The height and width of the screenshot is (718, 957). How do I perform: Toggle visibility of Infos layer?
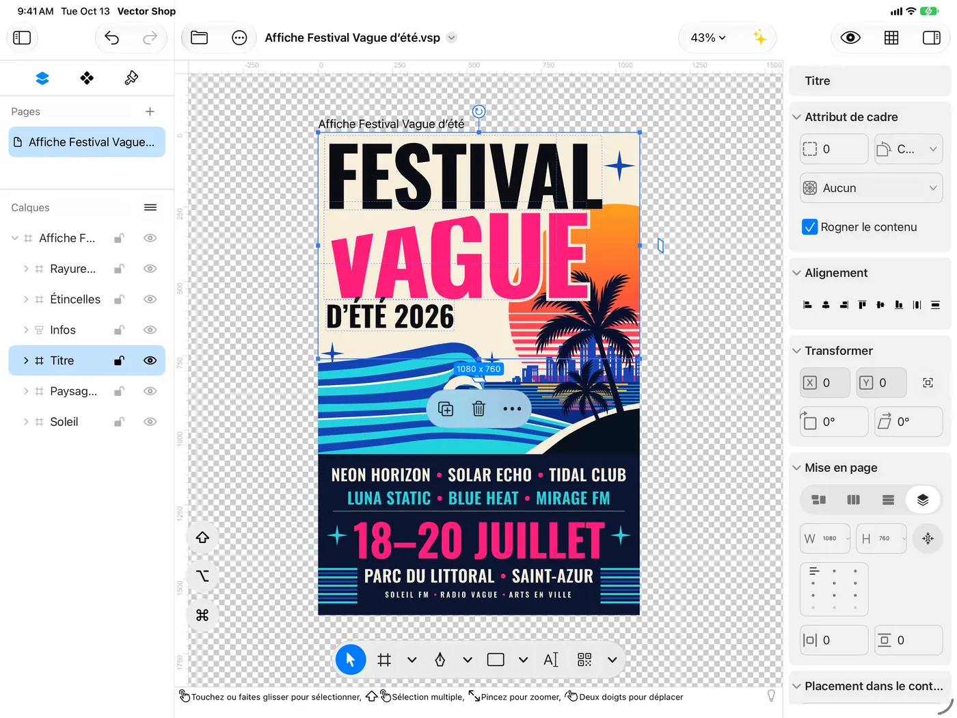[x=150, y=330]
